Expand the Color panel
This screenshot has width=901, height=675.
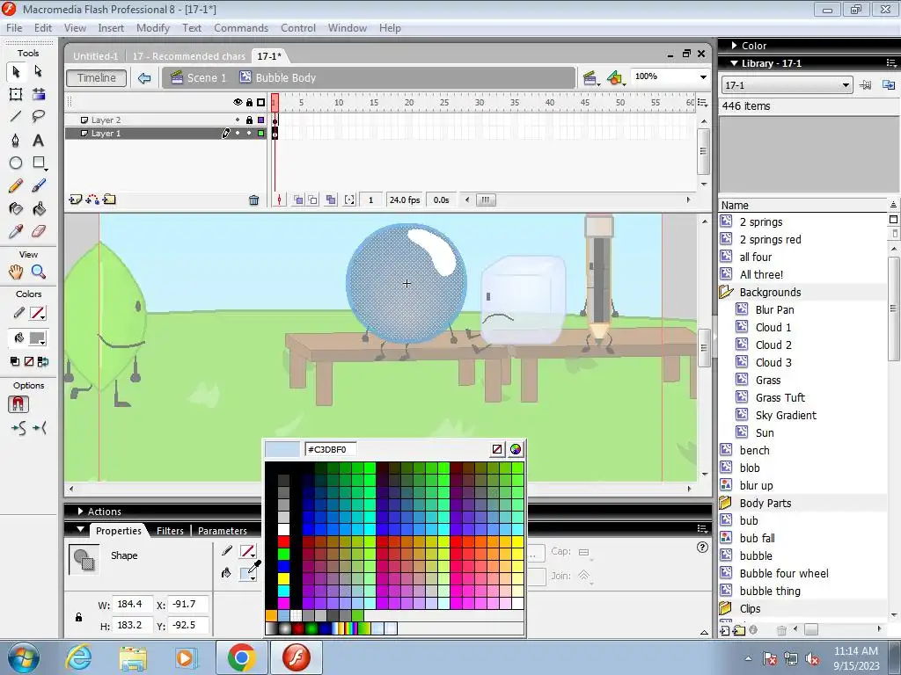coord(734,46)
